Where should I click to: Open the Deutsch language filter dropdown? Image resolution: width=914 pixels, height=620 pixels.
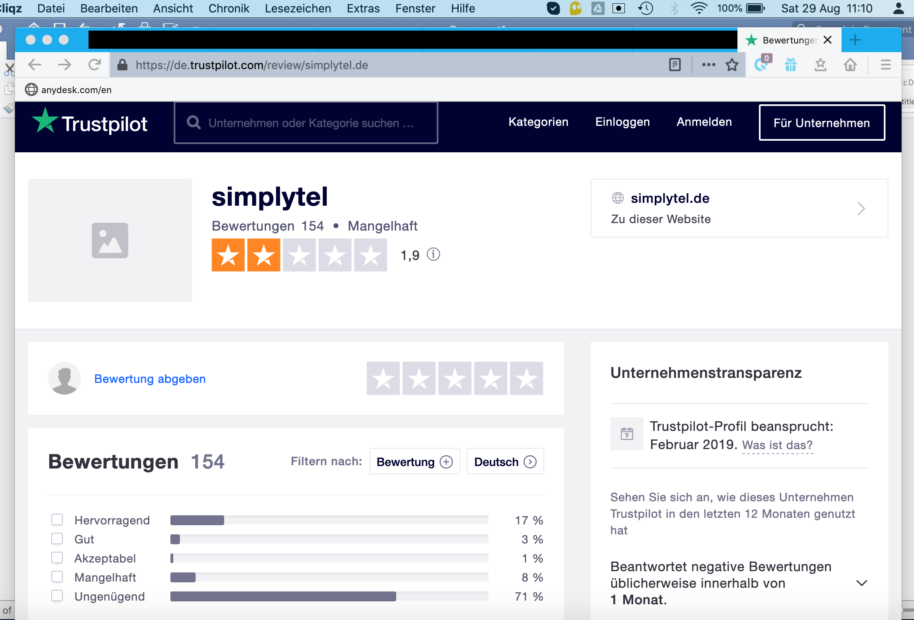coord(505,461)
